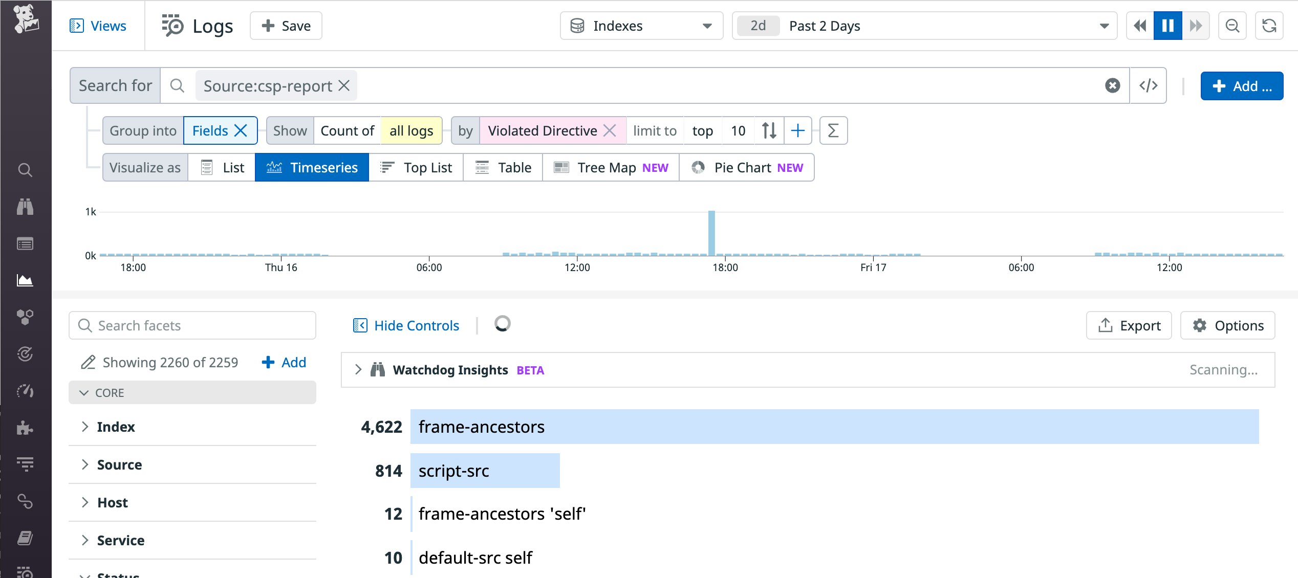Open the Metrics chart icon in sidebar

(x=25, y=280)
